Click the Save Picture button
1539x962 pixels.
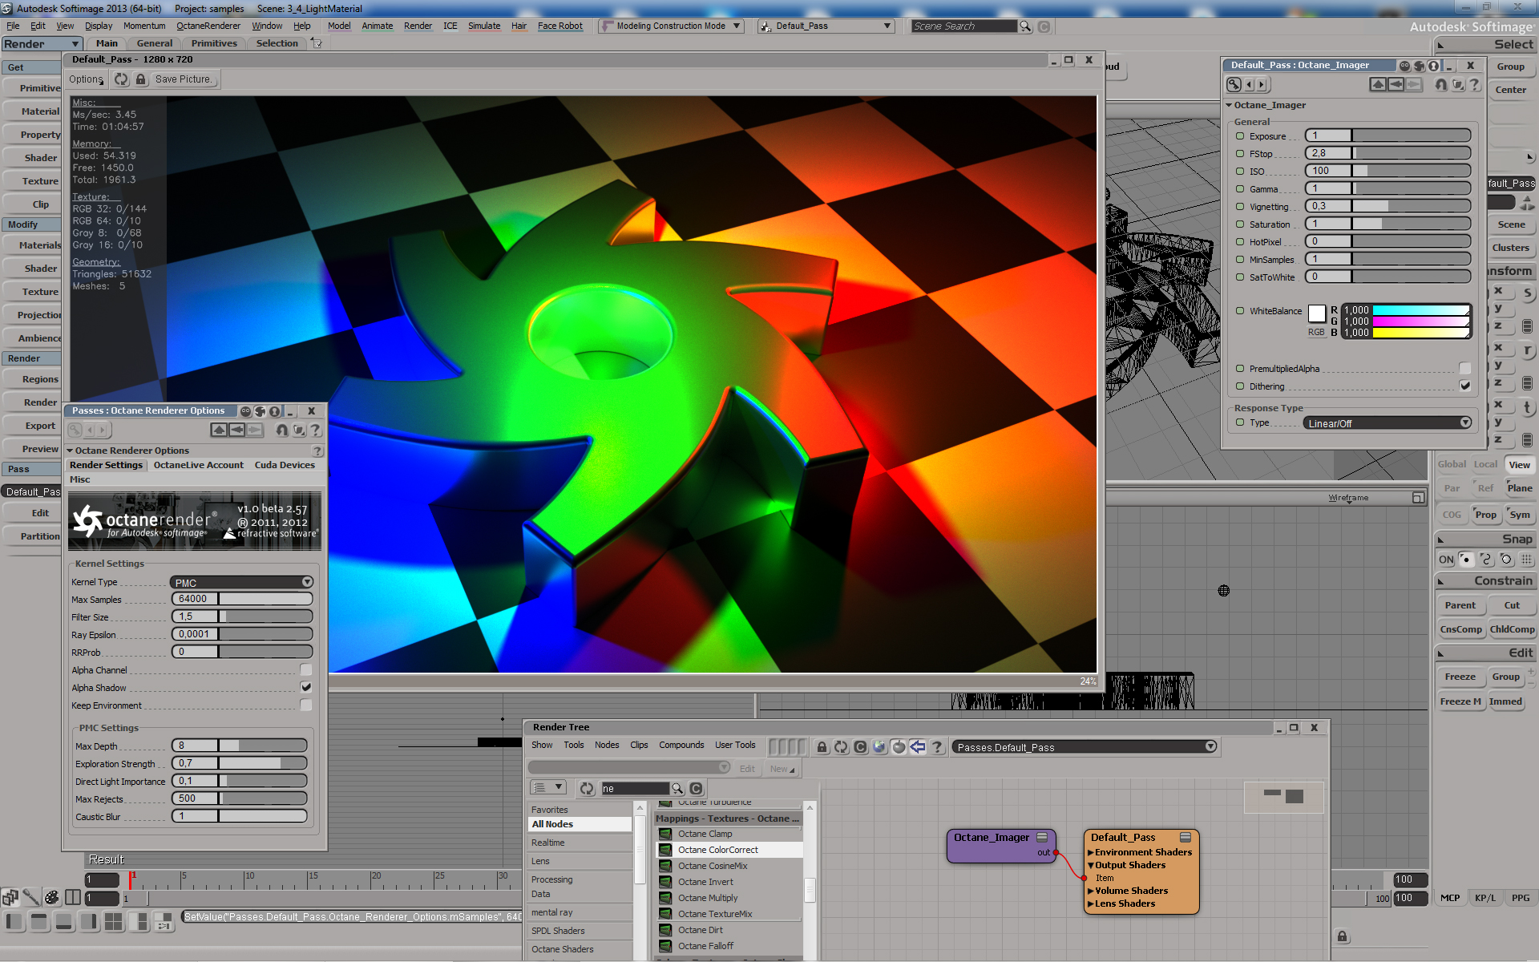[184, 79]
